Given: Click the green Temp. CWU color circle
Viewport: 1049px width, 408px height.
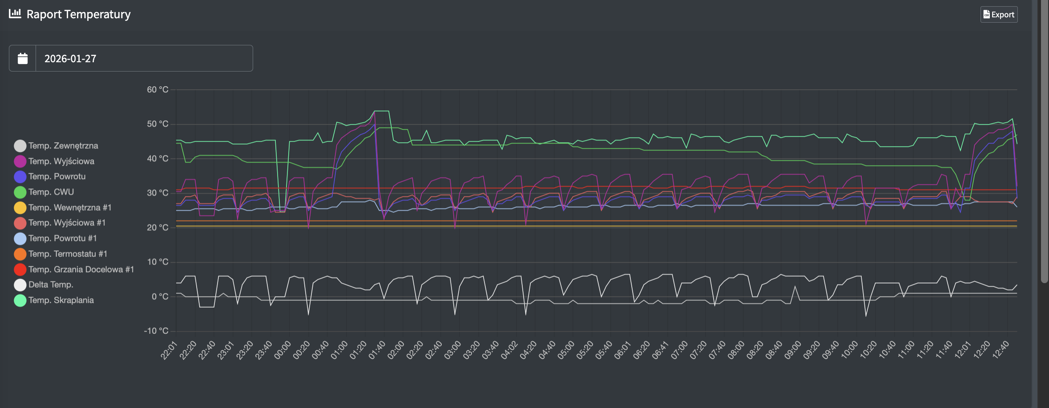Looking at the screenshot, I should click(x=20, y=192).
